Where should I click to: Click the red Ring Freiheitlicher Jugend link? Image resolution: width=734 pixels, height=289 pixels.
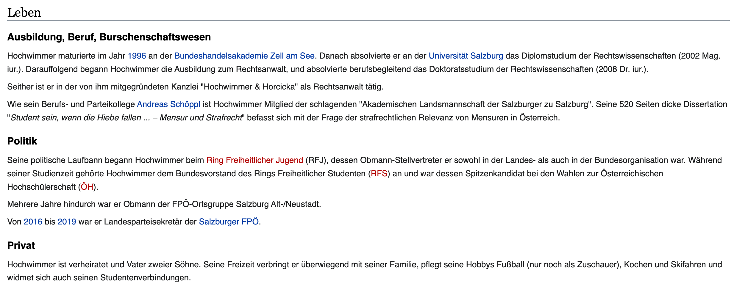pos(255,160)
